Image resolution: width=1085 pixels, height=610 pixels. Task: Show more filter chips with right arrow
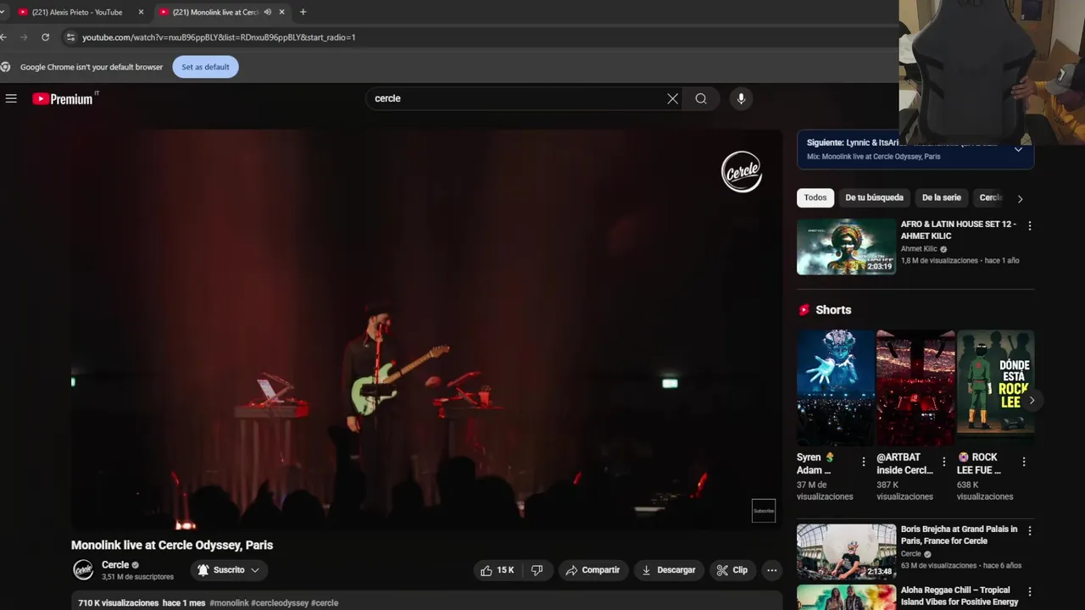coord(1020,199)
